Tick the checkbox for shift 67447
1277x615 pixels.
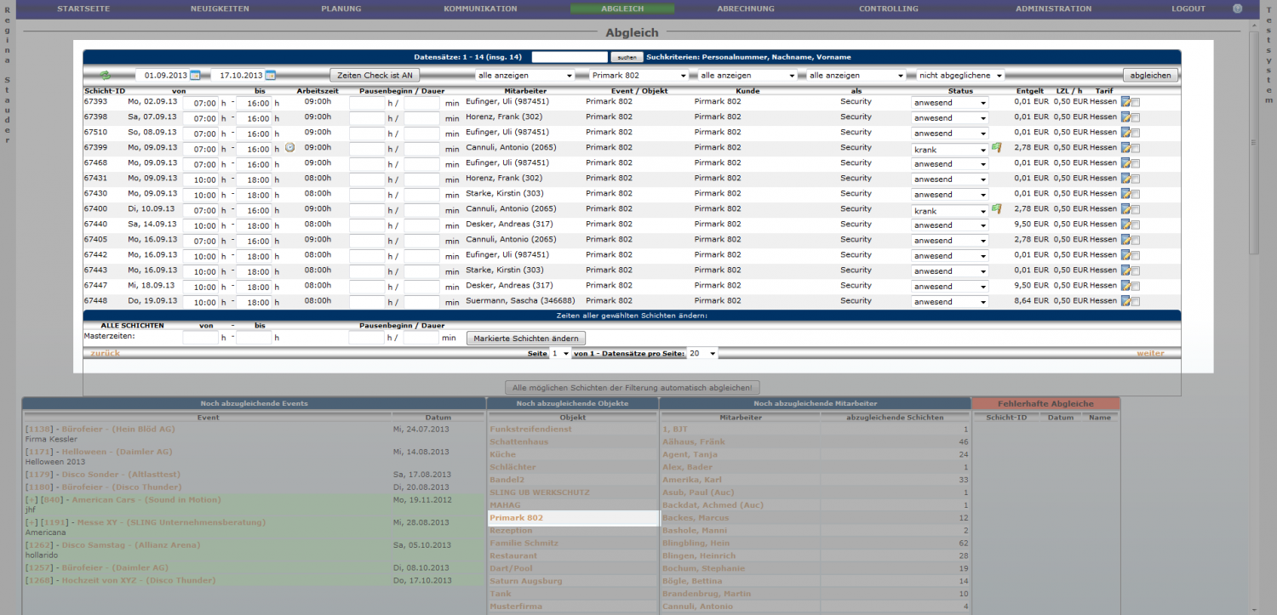click(1136, 287)
